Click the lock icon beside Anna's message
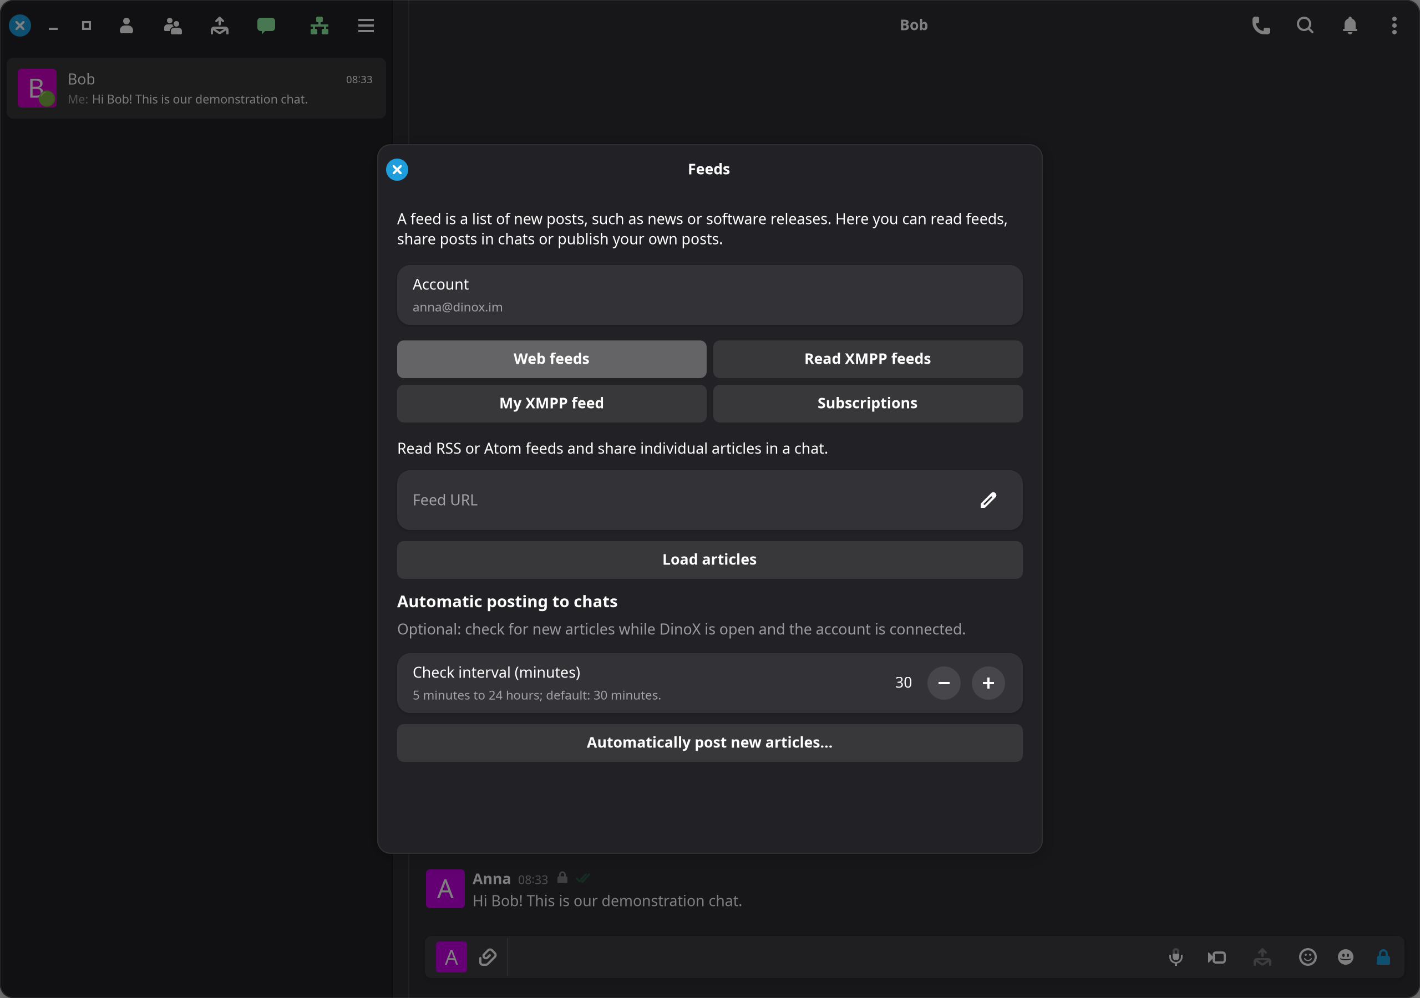1420x998 pixels. pos(562,878)
